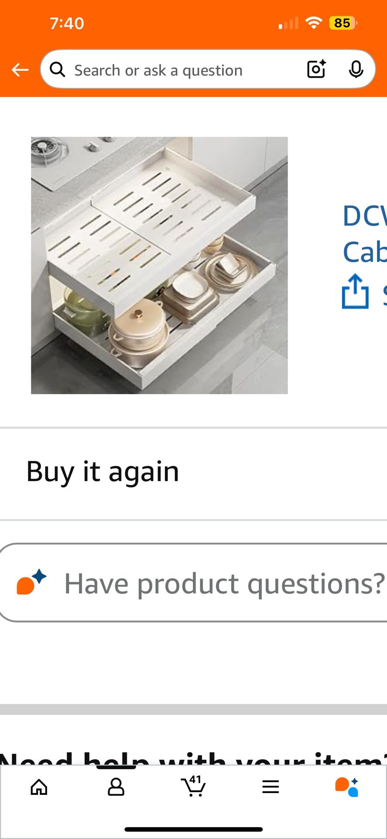Viewport: 387px width, 839px height.
Task: Tap the battery indicator showing 85
Action: point(342,23)
